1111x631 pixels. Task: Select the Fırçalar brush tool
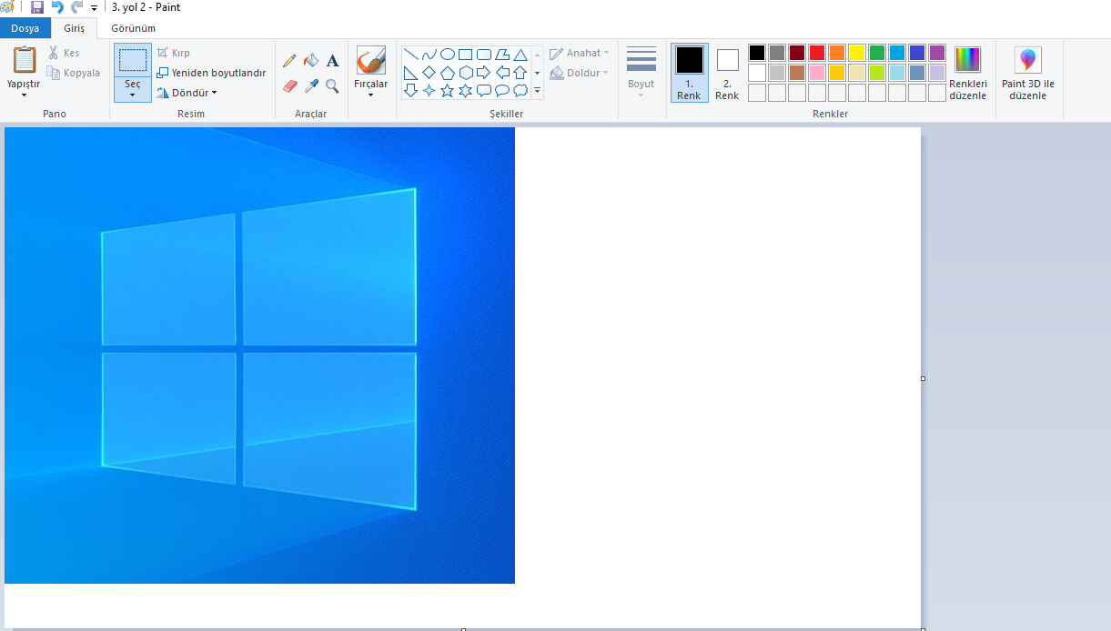370,60
